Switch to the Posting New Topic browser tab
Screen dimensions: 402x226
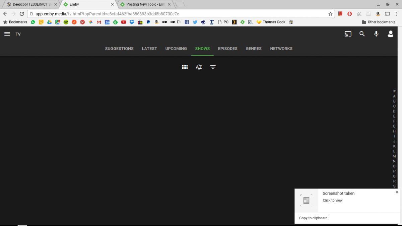[x=146, y=4]
